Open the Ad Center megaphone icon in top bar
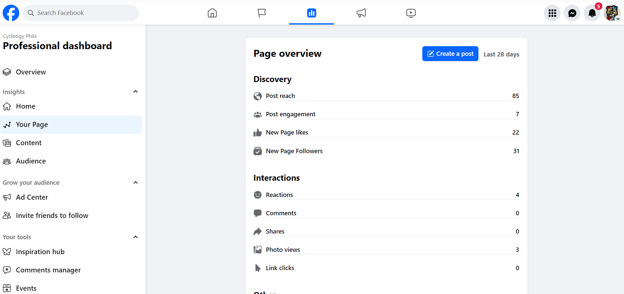 pos(361,13)
